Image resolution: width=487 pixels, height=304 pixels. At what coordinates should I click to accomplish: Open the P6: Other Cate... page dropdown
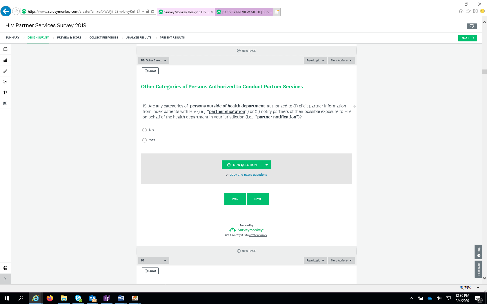click(x=154, y=61)
